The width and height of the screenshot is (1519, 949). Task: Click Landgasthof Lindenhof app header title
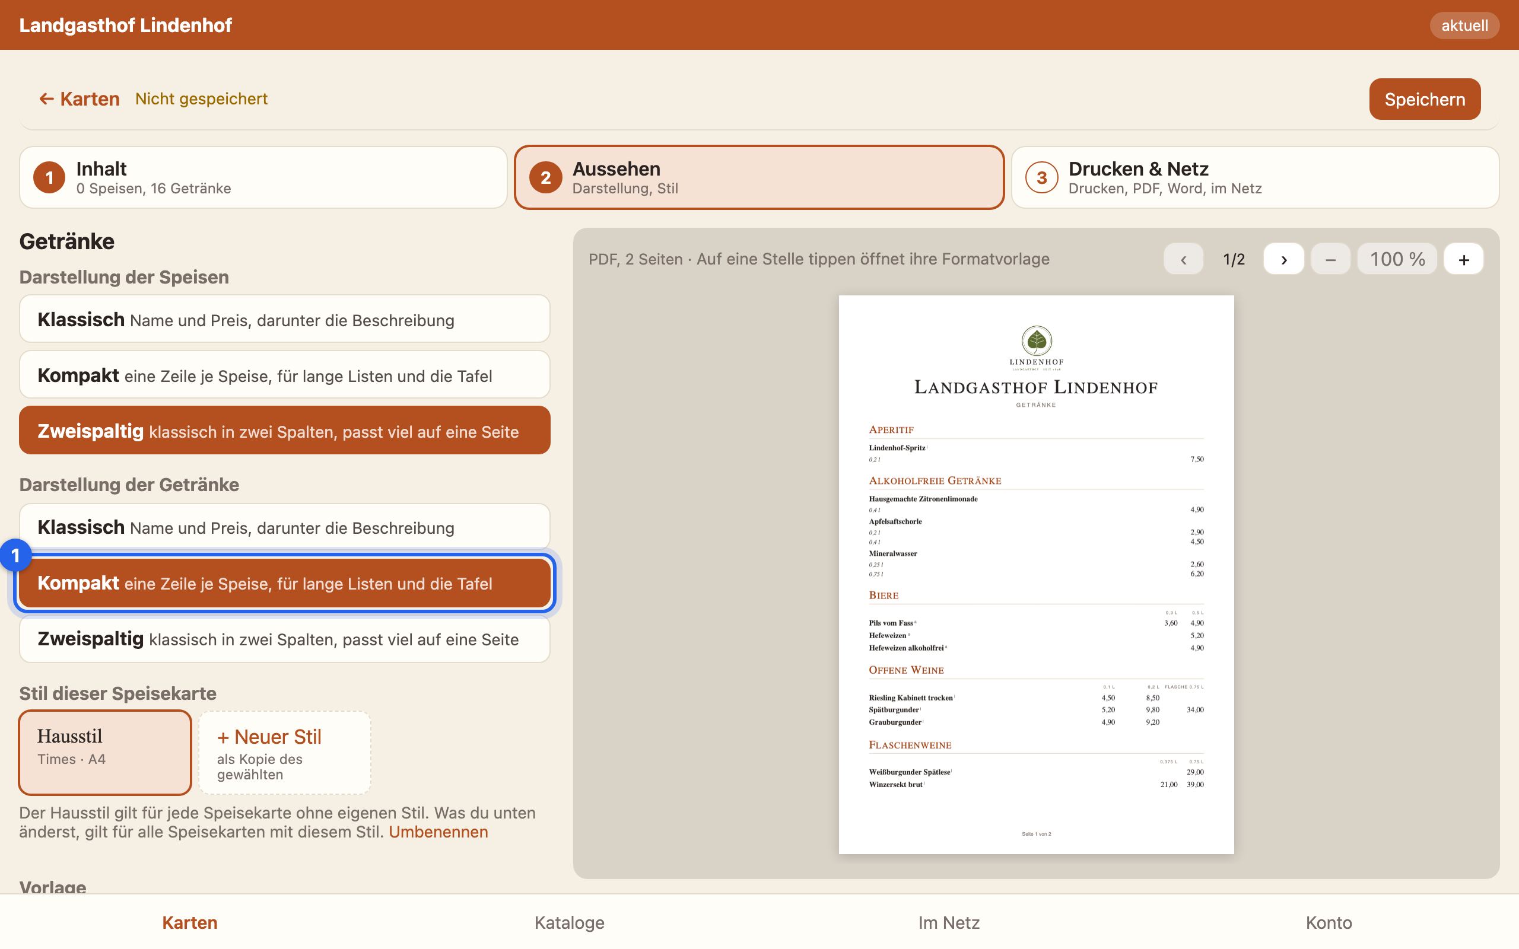coord(125,25)
